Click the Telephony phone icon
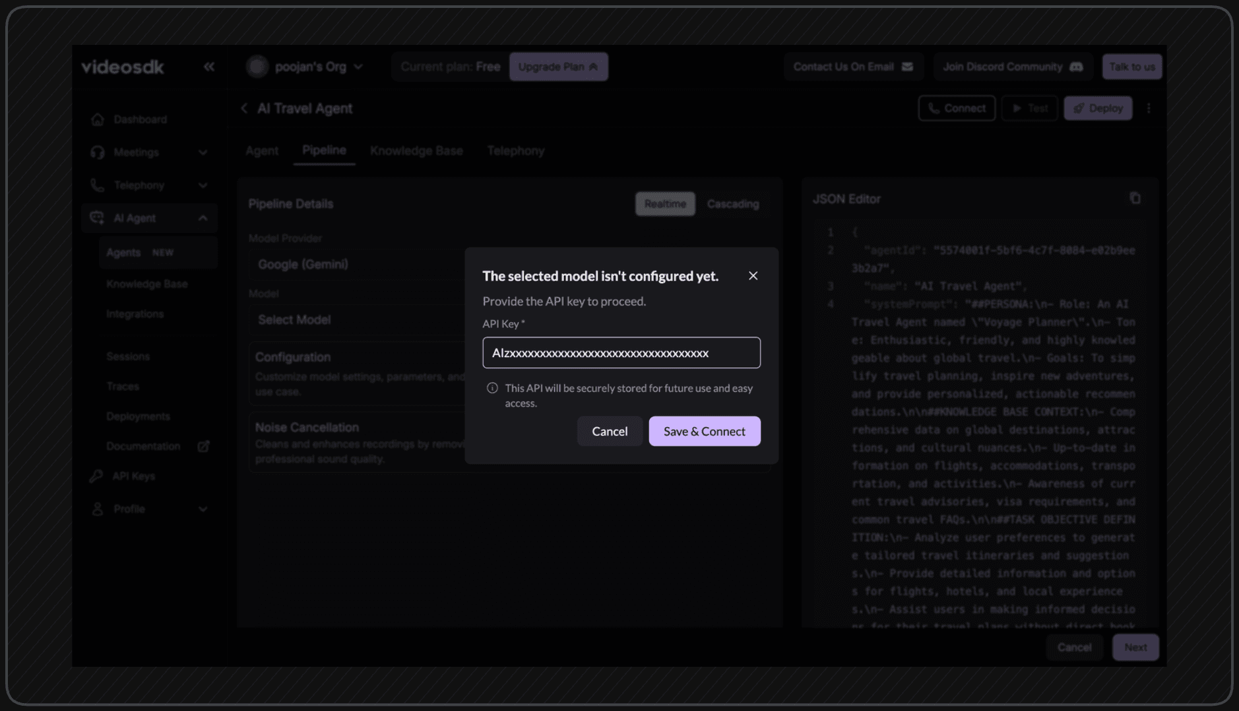 tap(98, 185)
